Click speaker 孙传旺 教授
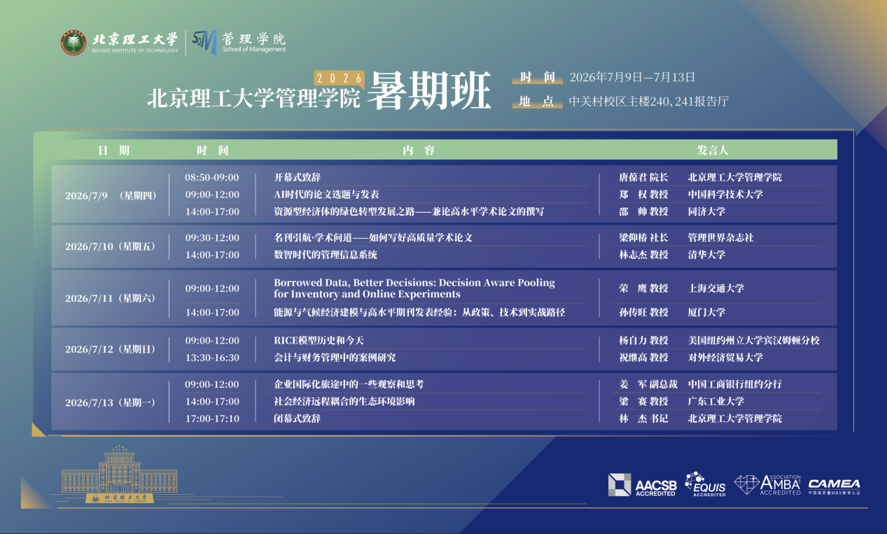This screenshot has width=887, height=534. tap(643, 312)
